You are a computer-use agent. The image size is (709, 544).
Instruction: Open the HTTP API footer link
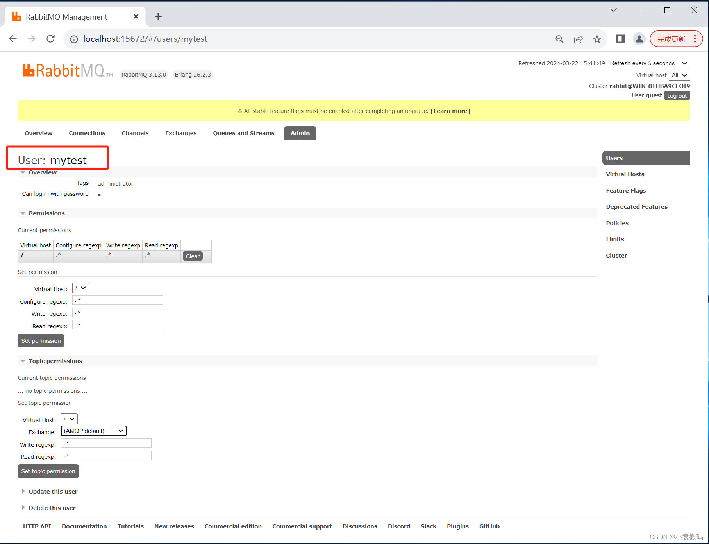37,526
